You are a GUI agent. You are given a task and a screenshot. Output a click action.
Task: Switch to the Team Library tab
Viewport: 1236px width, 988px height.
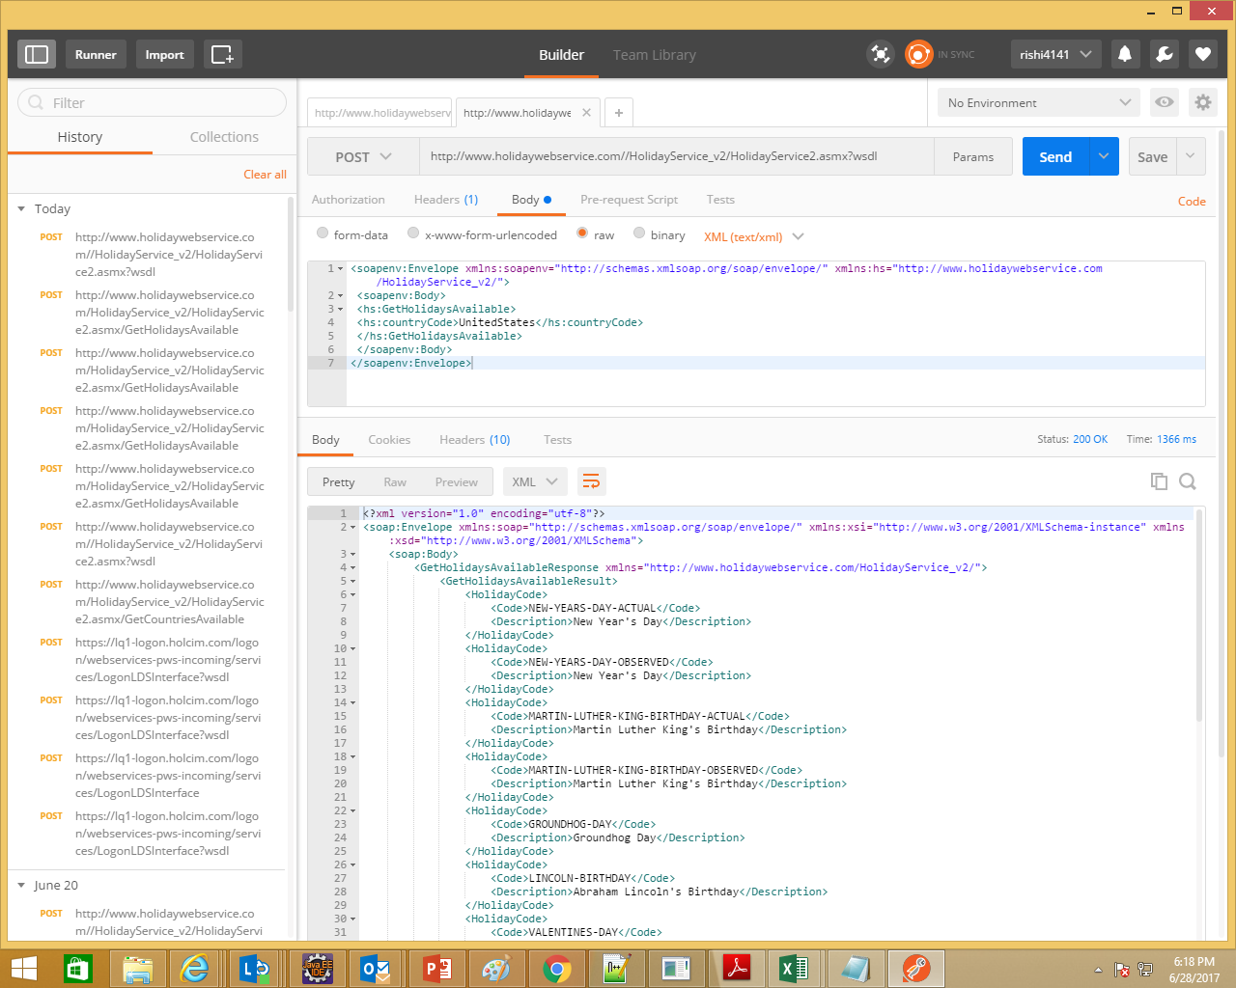[654, 55]
